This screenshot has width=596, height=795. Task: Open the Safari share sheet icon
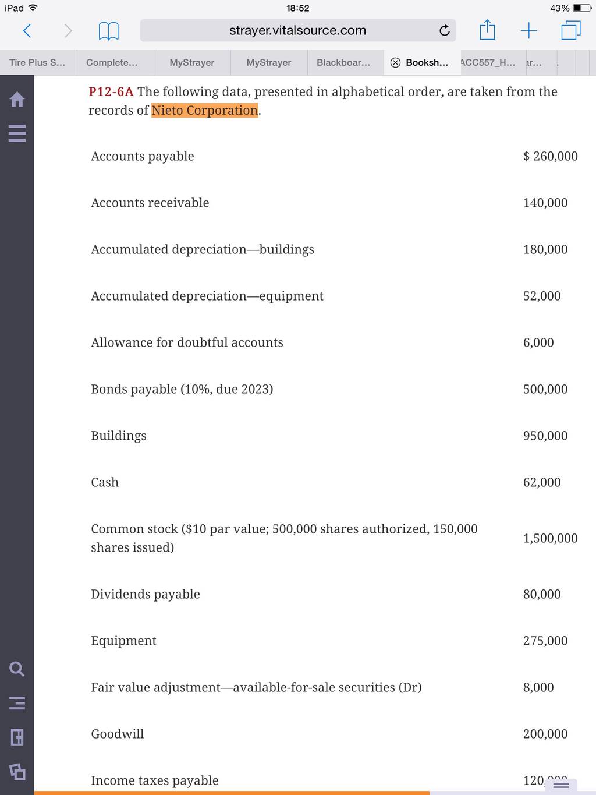487,30
